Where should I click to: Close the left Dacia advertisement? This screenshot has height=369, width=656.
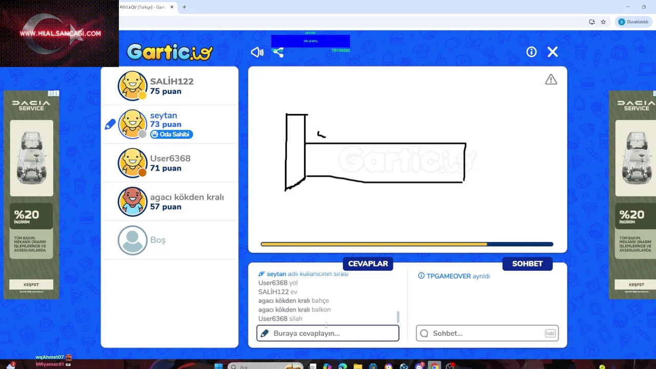pos(56,93)
